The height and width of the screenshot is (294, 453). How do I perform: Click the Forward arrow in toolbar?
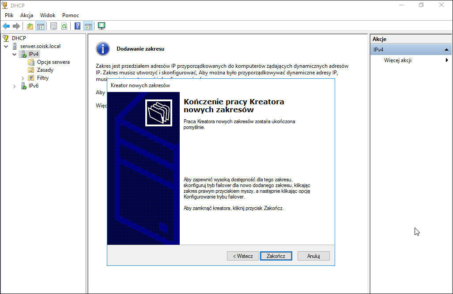(x=16, y=26)
